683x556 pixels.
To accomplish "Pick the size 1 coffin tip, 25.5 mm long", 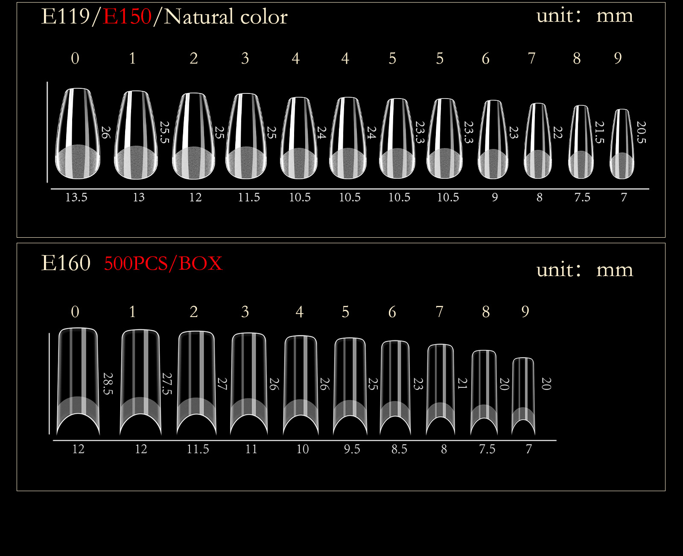I will 136,135.
